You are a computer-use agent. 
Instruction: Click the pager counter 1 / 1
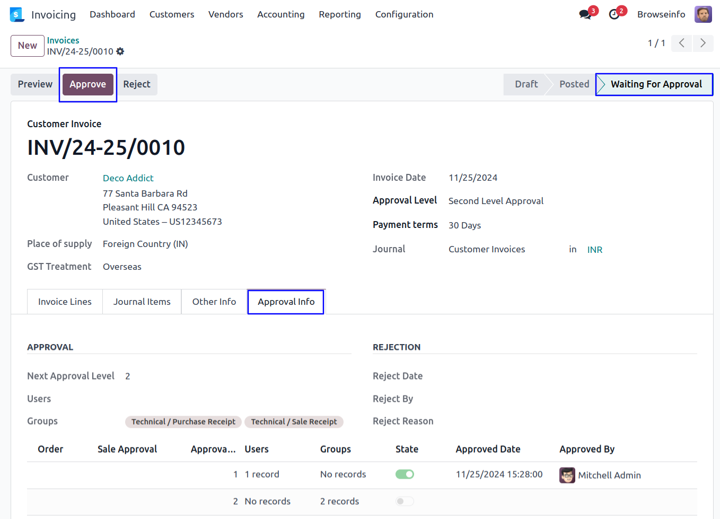[x=656, y=43]
